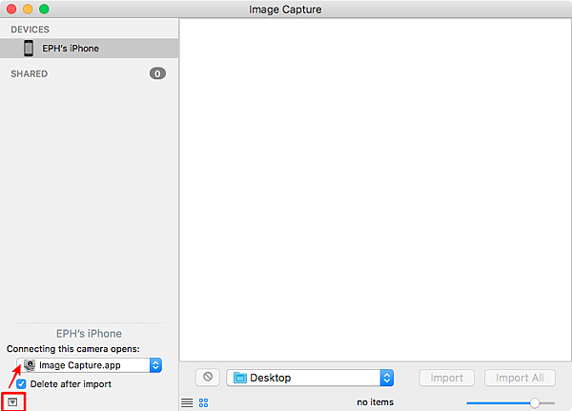Switch to icon grid view

click(x=204, y=403)
